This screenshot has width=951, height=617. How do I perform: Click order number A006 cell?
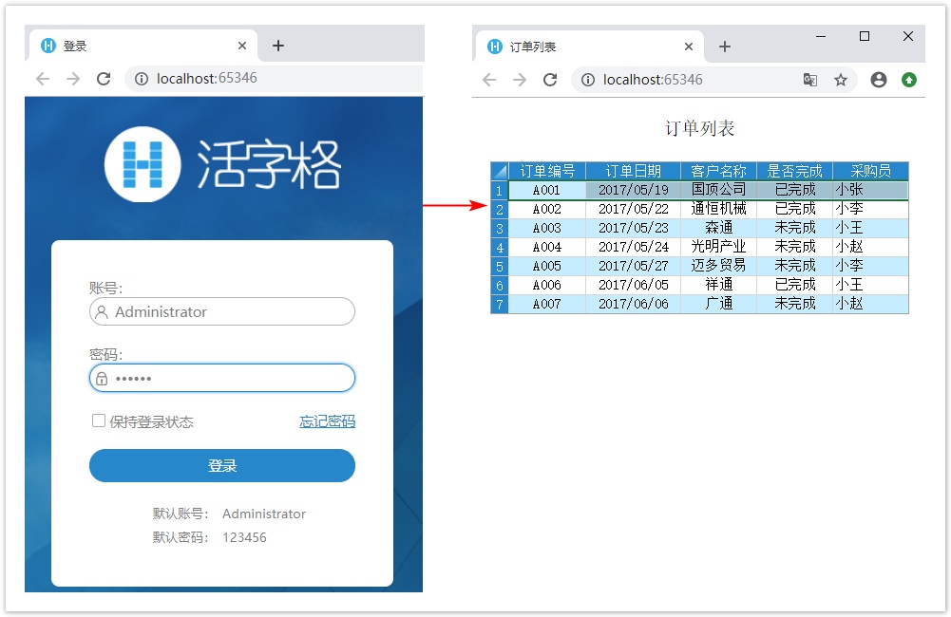[x=547, y=285]
